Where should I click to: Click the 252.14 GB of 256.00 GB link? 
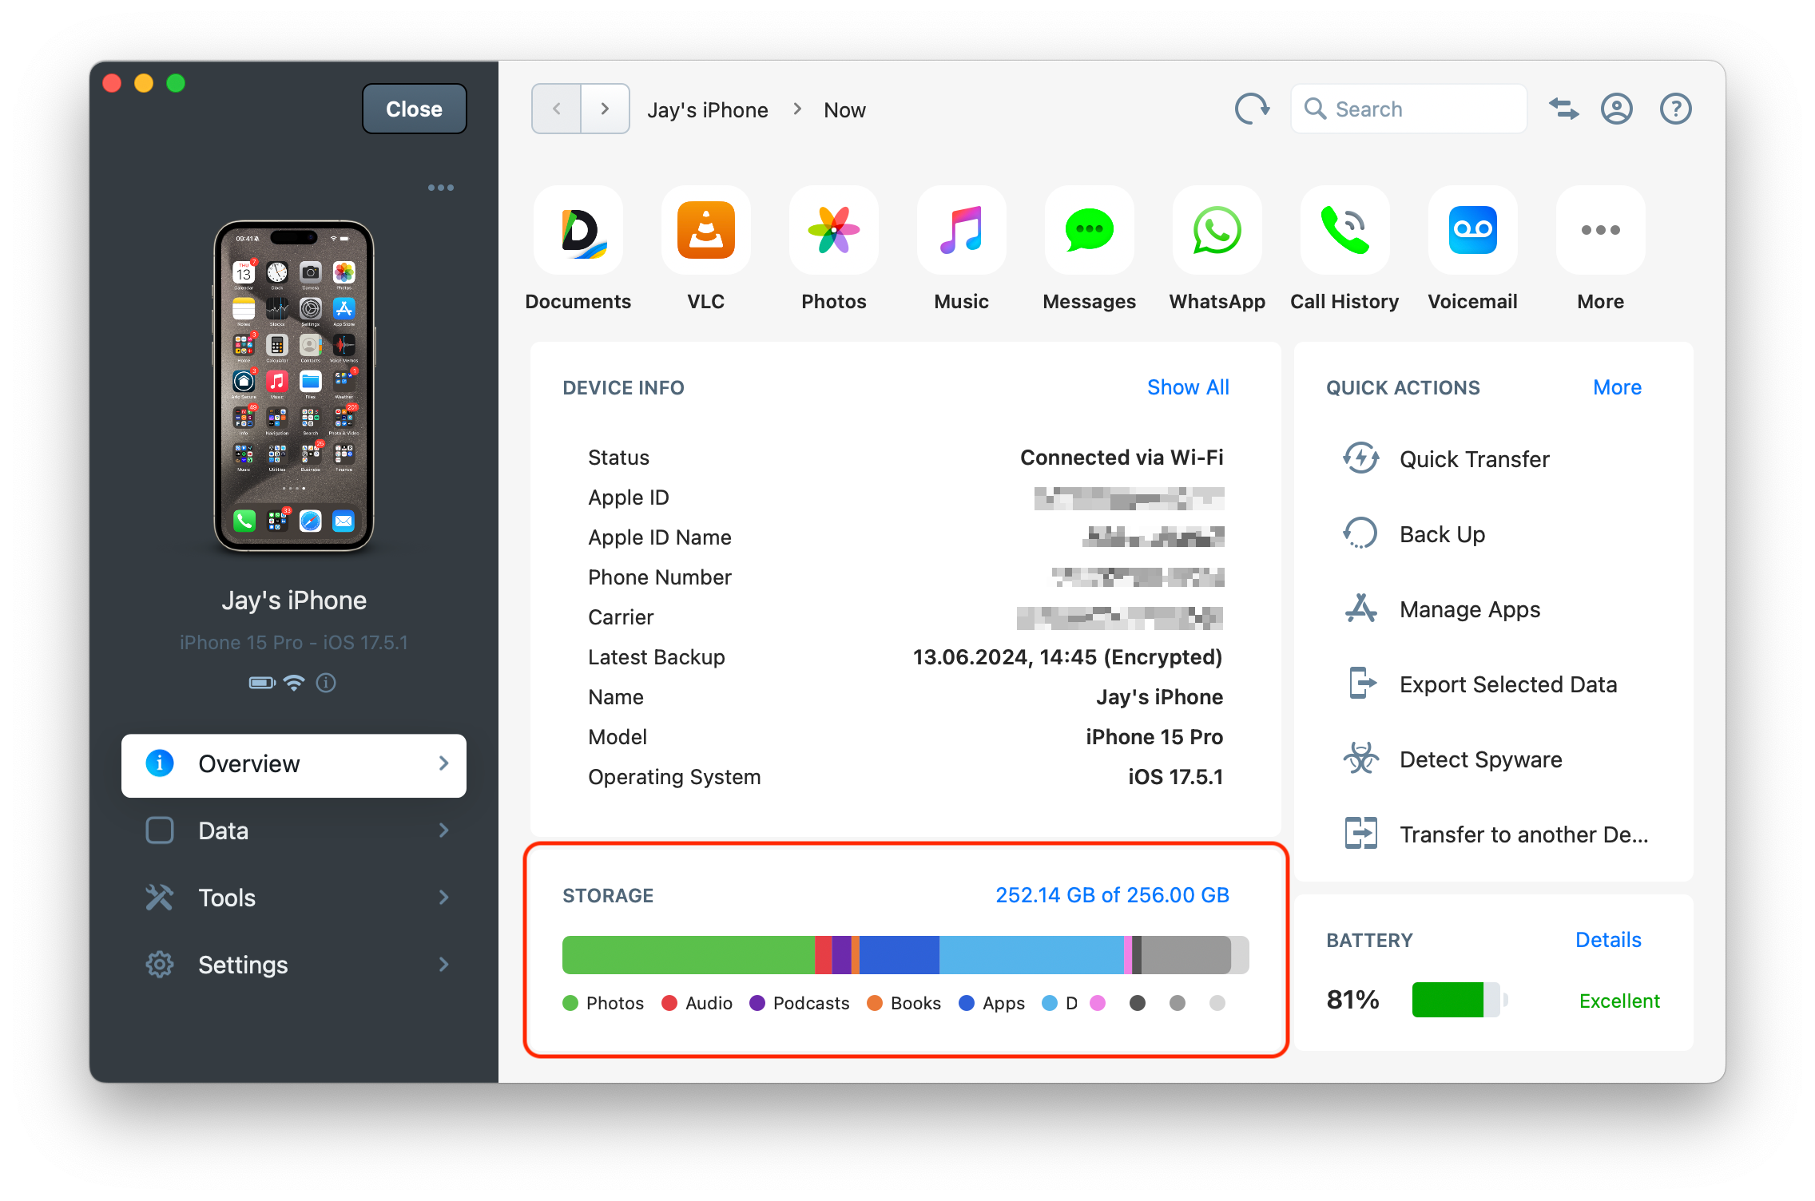point(1112,895)
